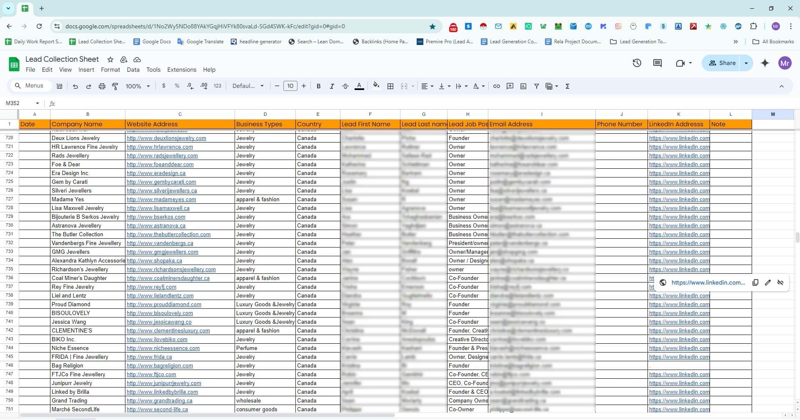The width and height of the screenshot is (800, 420).
Task: Open horizontal align dropdown
Action: coord(427,86)
